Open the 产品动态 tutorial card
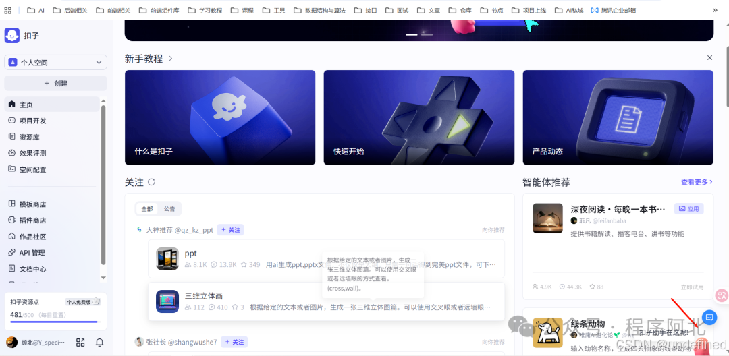 pyautogui.click(x=618, y=117)
